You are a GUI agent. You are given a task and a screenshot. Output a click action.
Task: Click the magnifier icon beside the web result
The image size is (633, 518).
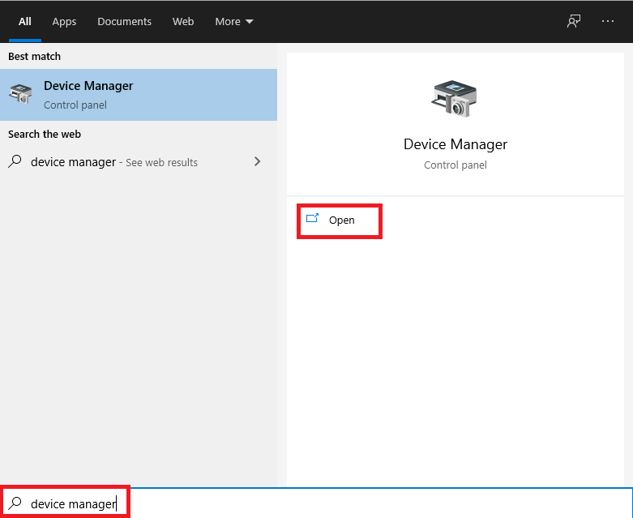click(x=15, y=162)
